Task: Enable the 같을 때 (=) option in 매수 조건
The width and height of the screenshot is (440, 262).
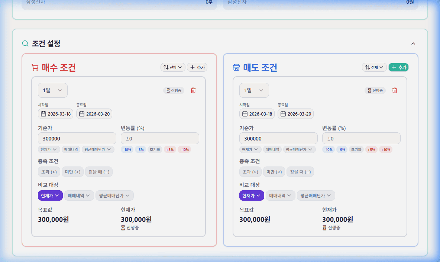Action: point(99,171)
